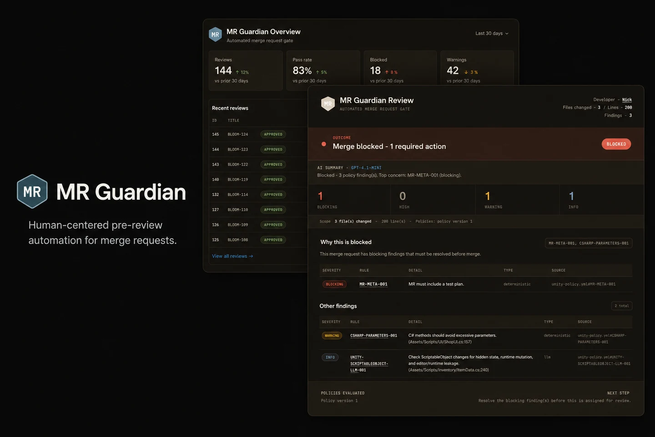Select the 0 High count tile

coord(433,200)
